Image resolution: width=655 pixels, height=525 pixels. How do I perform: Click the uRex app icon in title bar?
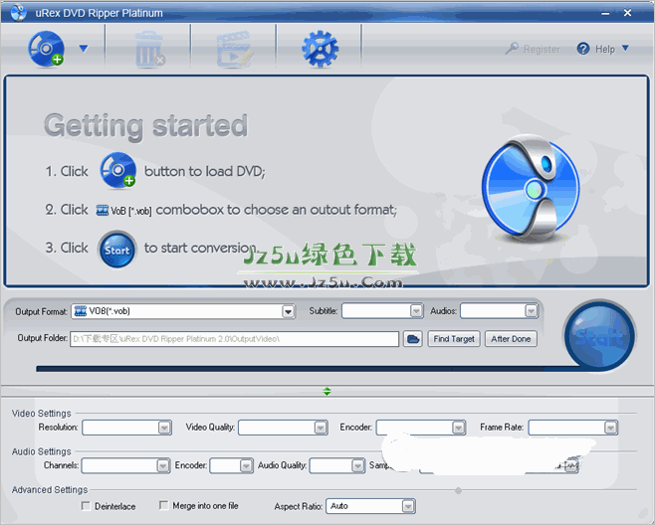tap(18, 13)
